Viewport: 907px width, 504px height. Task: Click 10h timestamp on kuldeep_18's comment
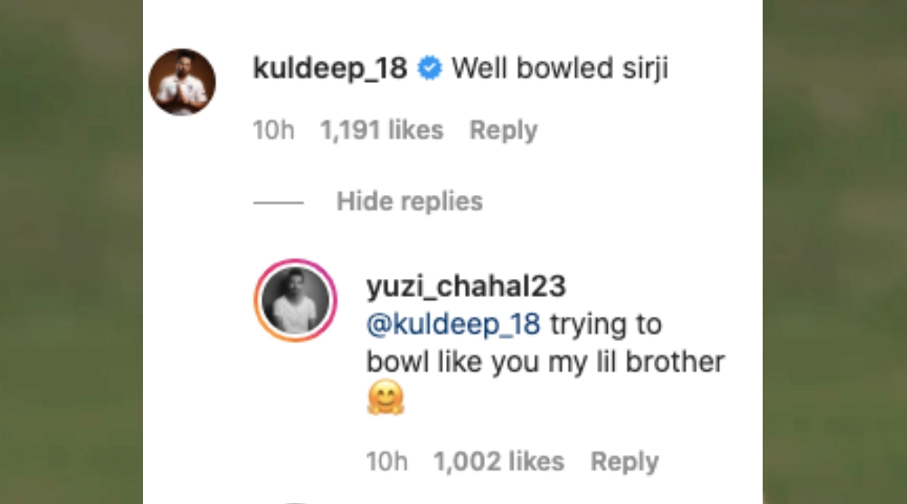coord(273,130)
